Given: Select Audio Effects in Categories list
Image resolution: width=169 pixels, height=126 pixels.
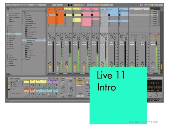Looking at the screenshot, I should click(12, 34).
